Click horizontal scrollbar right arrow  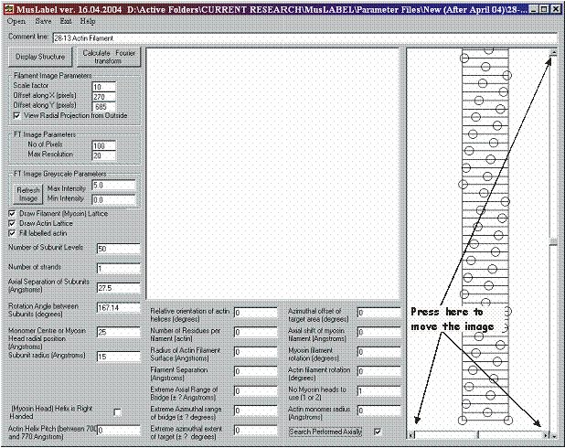point(546,435)
